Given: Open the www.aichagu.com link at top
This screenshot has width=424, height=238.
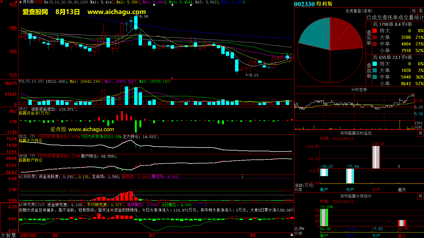Looking at the screenshot, I should [x=117, y=12].
